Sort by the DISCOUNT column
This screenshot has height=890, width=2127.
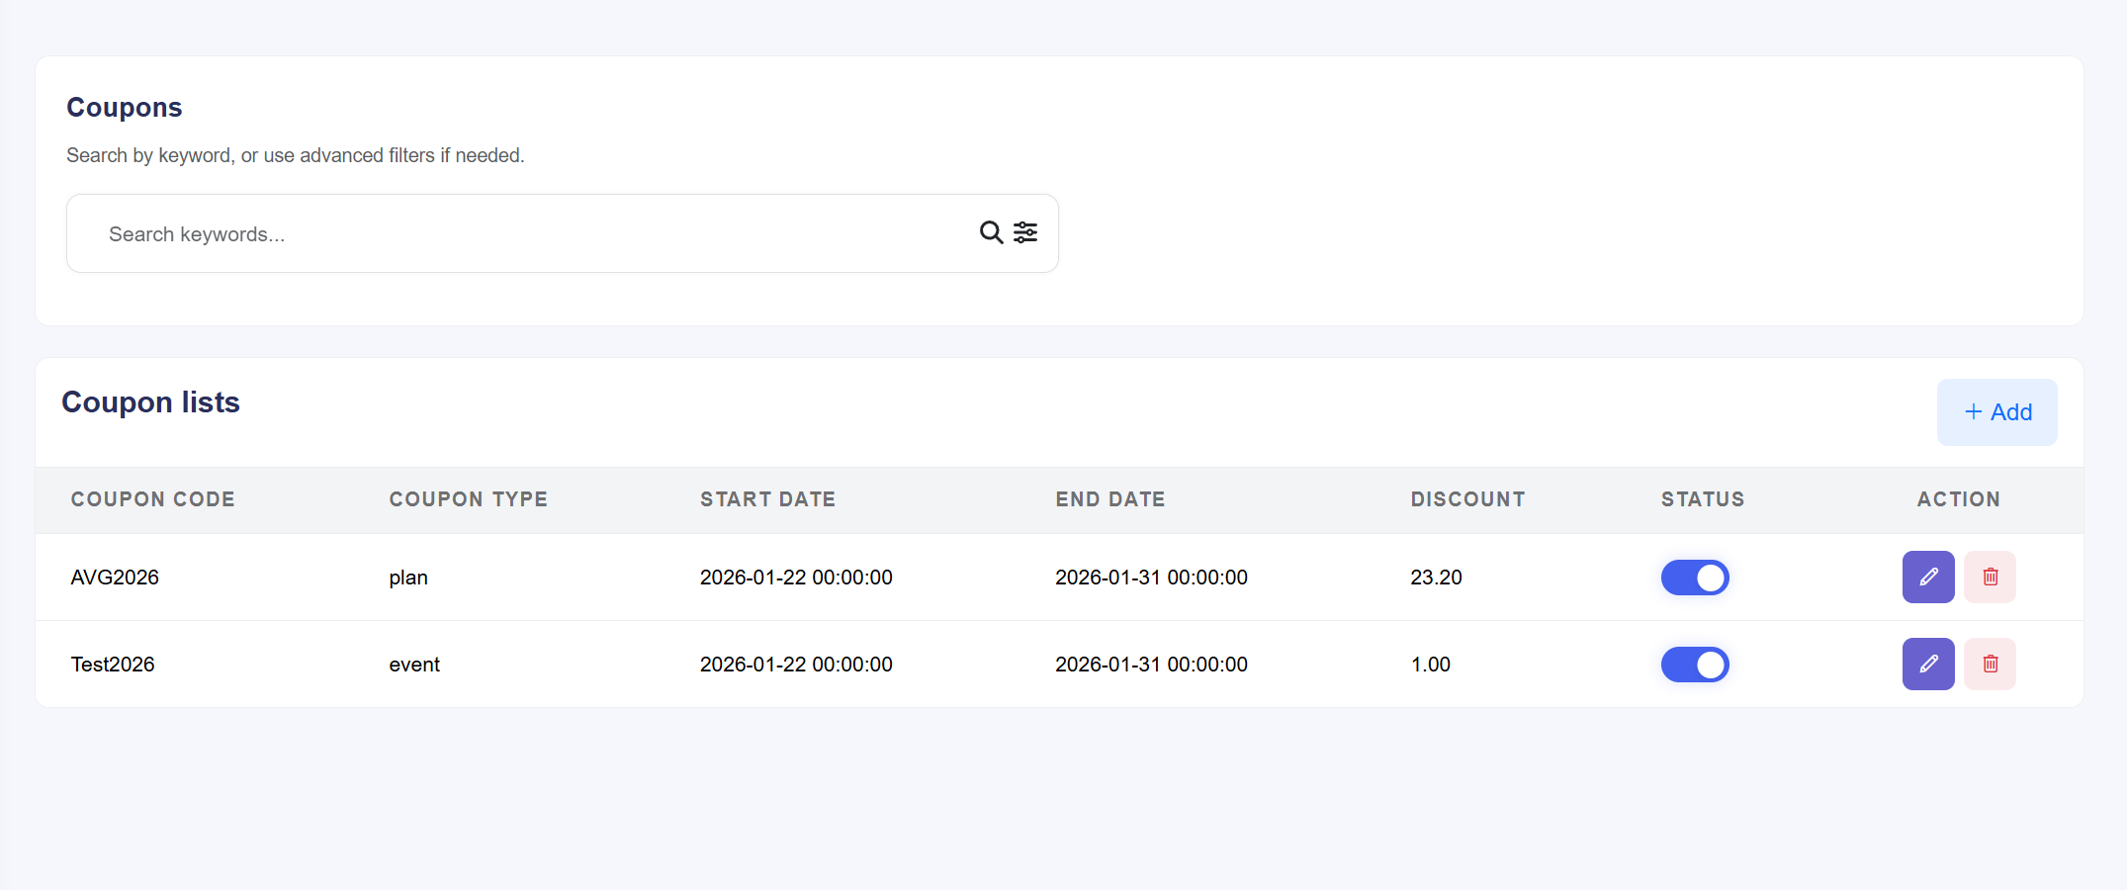(1467, 499)
